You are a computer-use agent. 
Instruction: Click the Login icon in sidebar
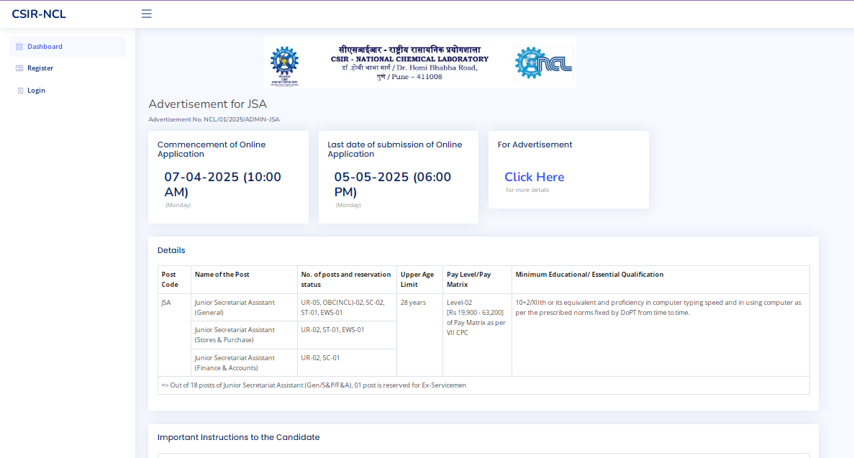tap(20, 91)
